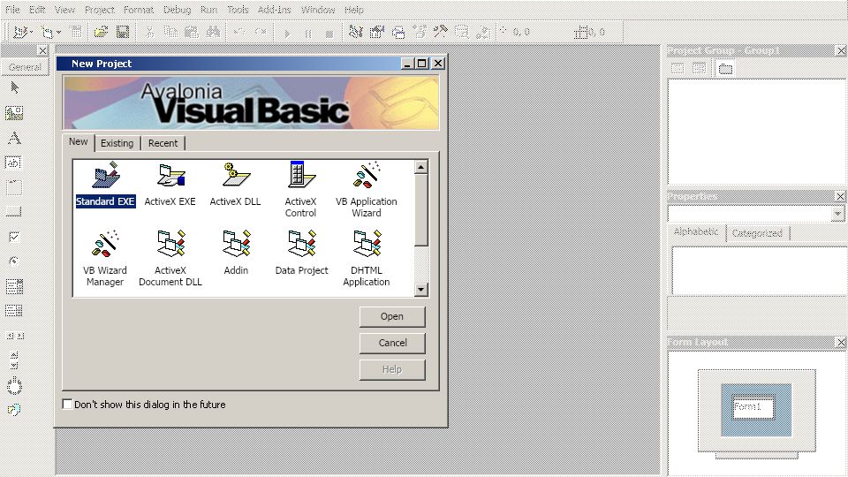
Task: Open the Add-Ins menu
Action: pyautogui.click(x=274, y=10)
